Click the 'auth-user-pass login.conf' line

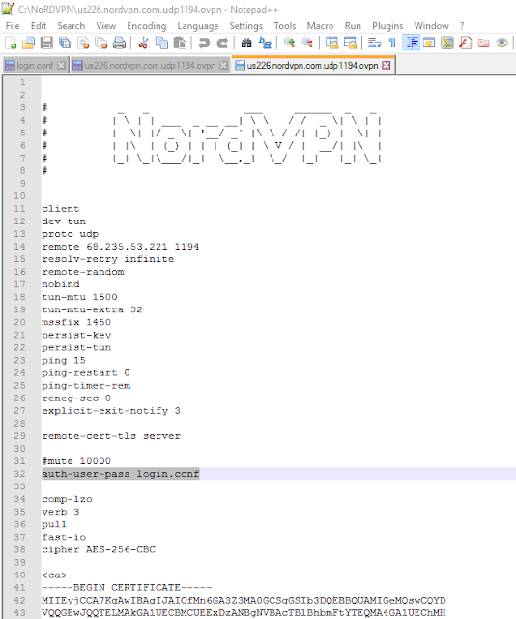(x=121, y=474)
